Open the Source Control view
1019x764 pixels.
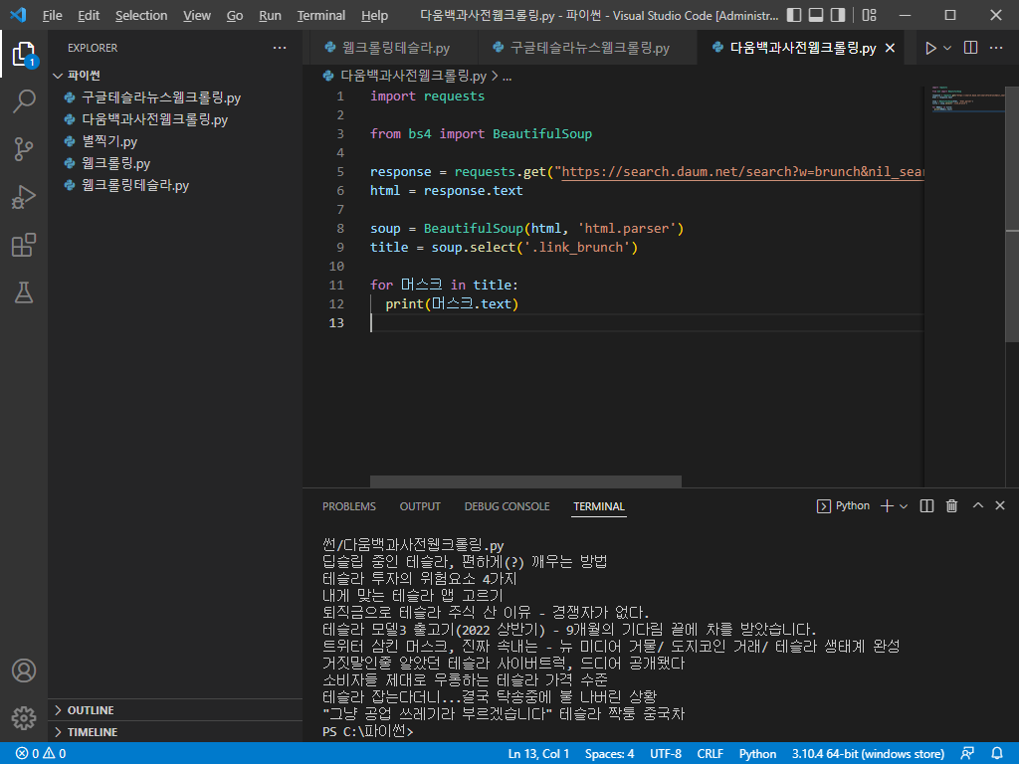click(x=24, y=149)
